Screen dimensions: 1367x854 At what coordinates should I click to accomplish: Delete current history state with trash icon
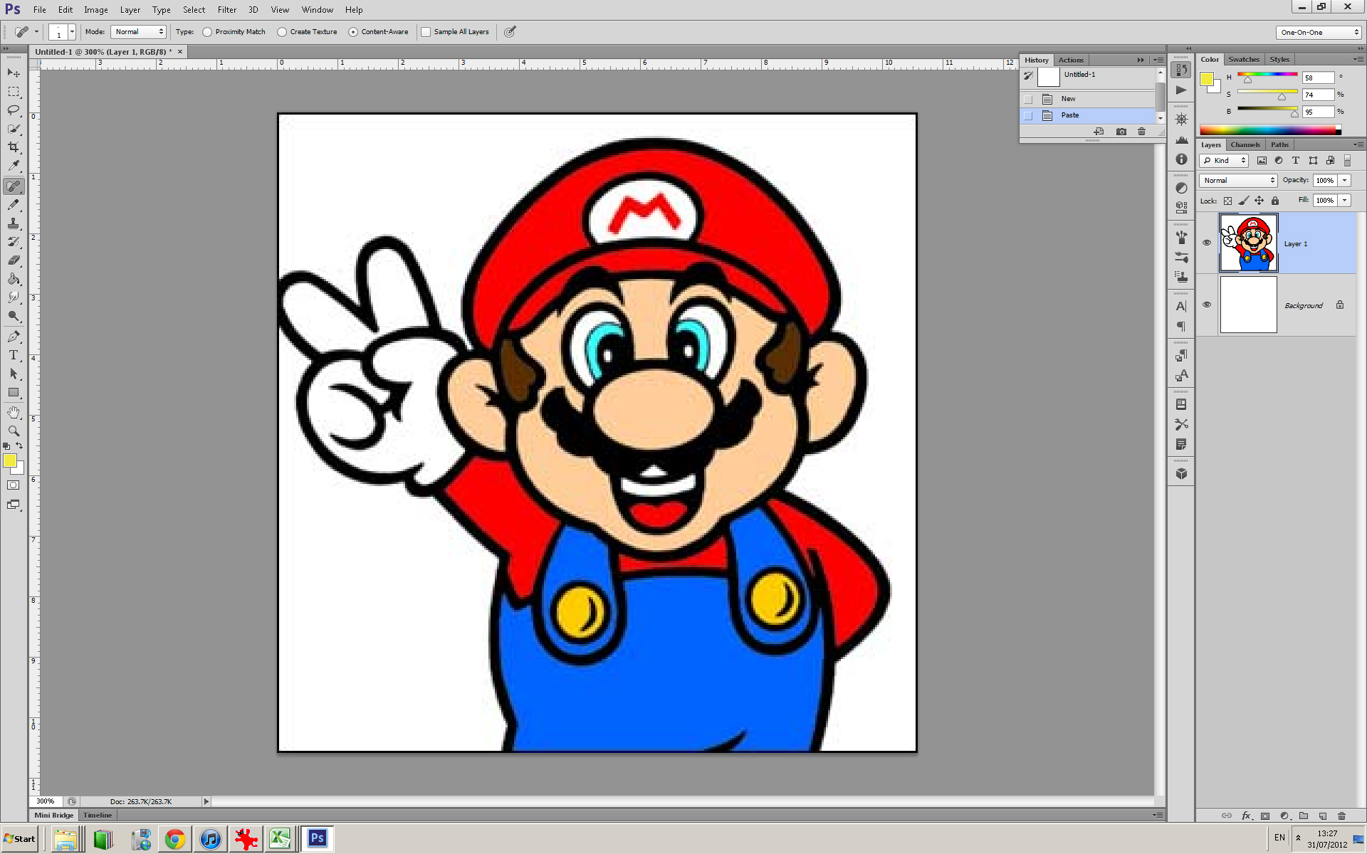pyautogui.click(x=1141, y=132)
